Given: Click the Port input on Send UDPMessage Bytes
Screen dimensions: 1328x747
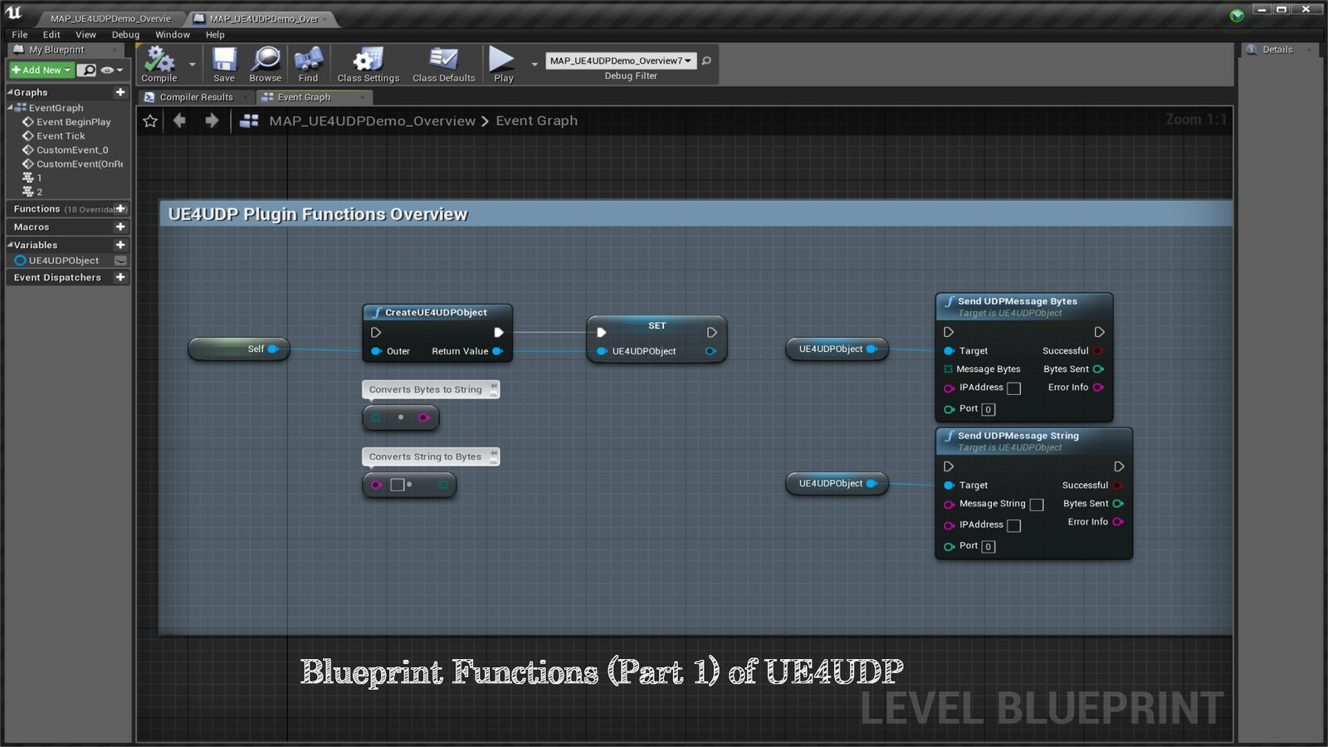Looking at the screenshot, I should tap(988, 408).
